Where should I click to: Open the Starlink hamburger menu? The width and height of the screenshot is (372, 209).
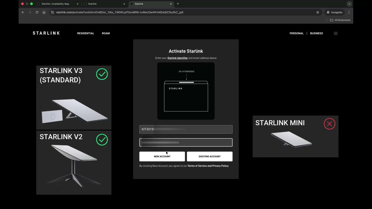tap(336, 33)
